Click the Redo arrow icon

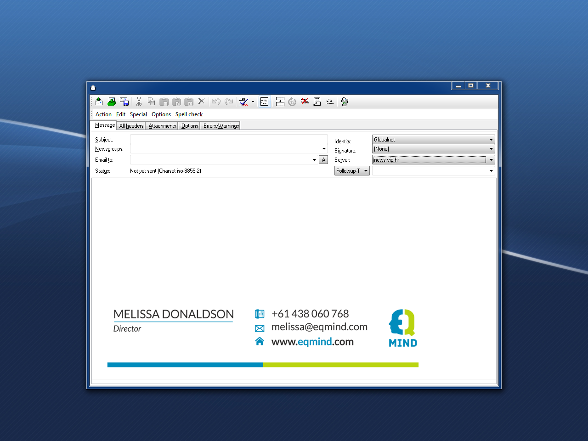(229, 102)
